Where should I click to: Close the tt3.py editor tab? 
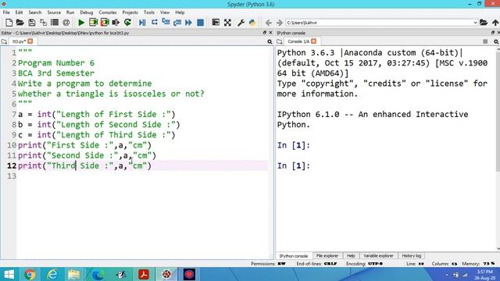coord(30,41)
